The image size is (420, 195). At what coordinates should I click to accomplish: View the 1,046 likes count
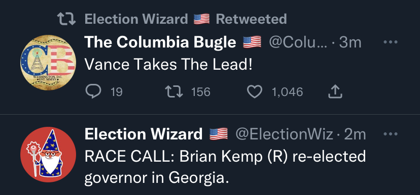point(287,92)
